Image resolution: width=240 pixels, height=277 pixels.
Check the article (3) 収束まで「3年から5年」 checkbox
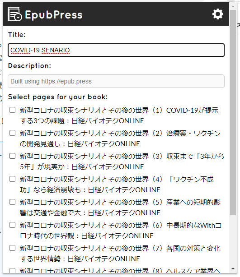12,156
